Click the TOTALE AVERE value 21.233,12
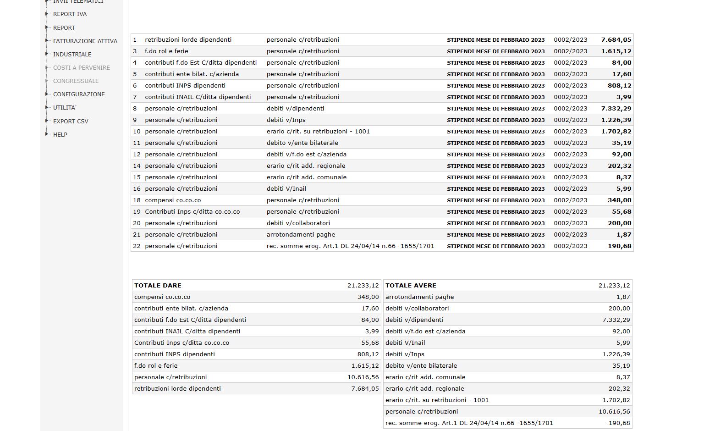Screen dimensions: 704x431 click(614, 285)
